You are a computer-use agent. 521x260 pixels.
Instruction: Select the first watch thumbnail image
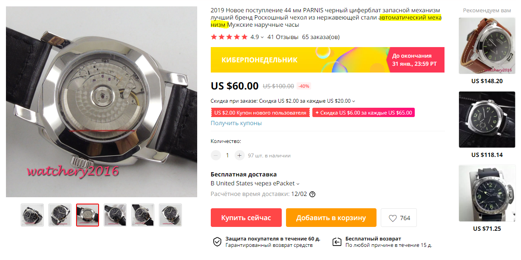coord(32,215)
